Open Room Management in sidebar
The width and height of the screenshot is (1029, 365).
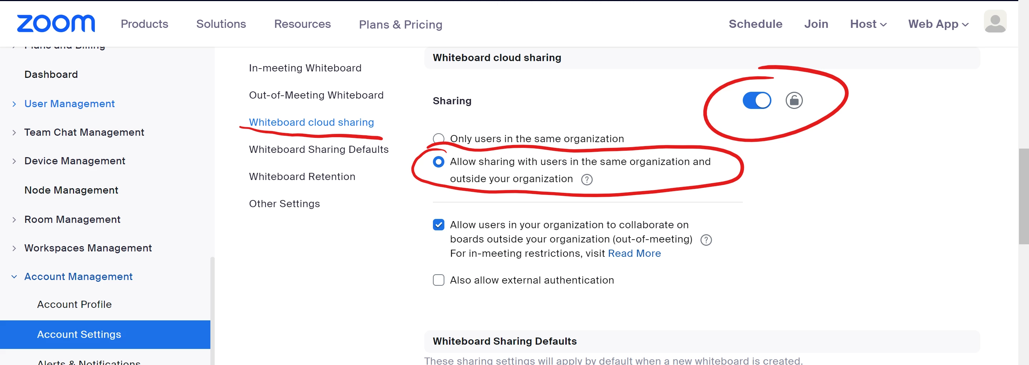coord(72,219)
